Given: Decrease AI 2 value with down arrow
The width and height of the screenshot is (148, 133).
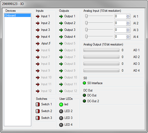Looking at the screenshot, I should tap(128, 24).
